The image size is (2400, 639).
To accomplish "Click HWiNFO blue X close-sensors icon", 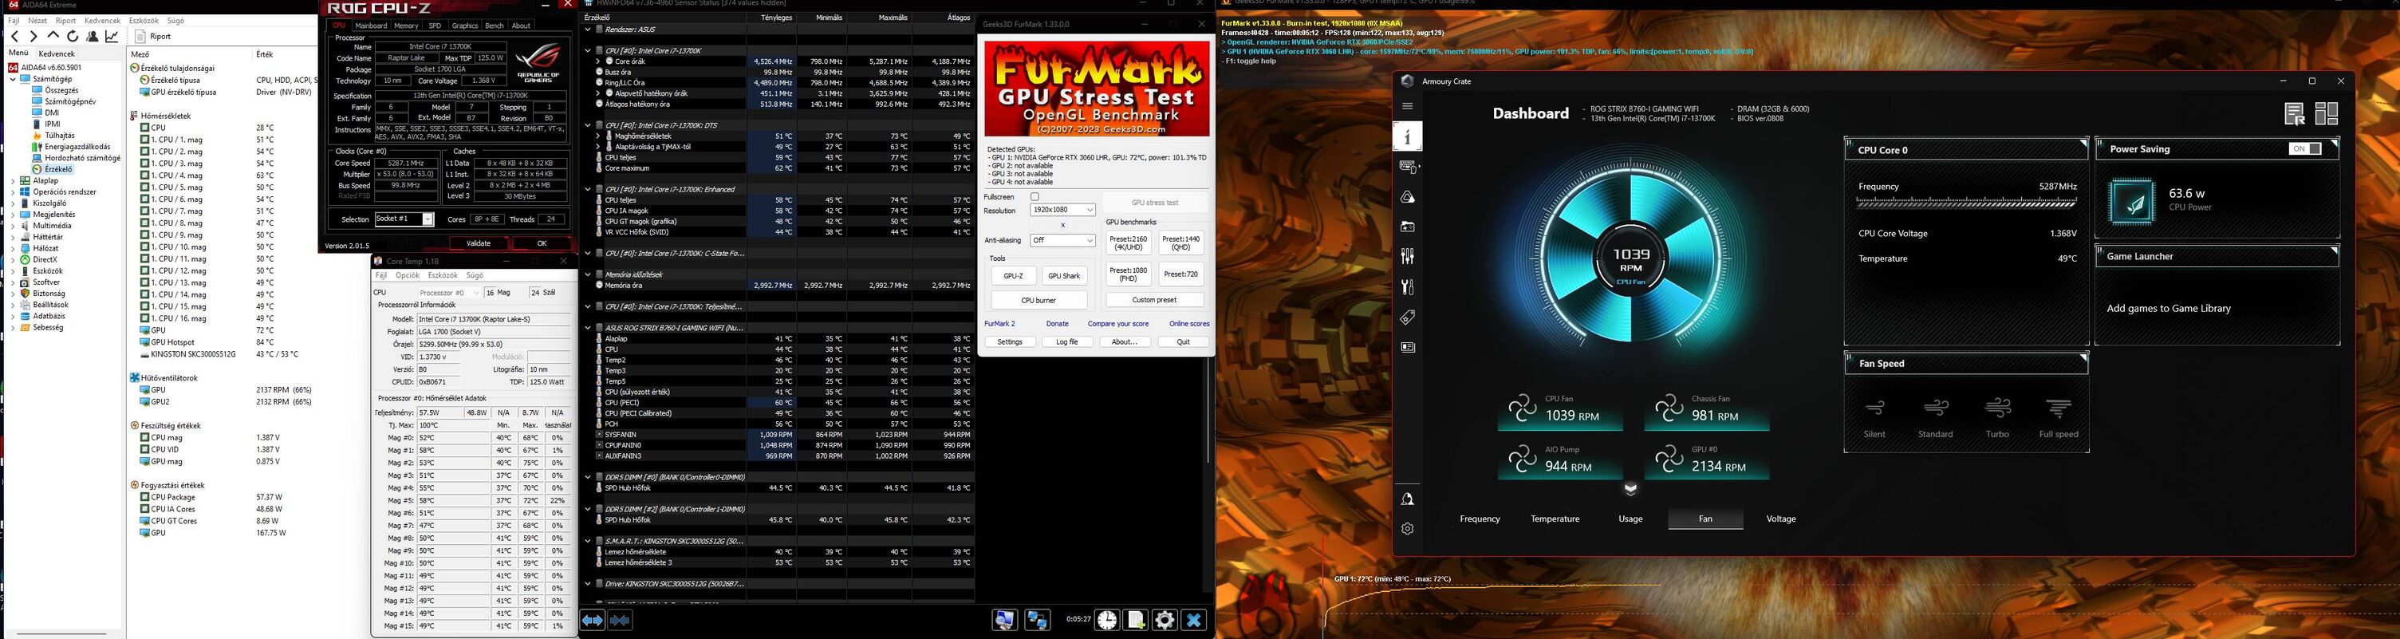I will click(1193, 621).
